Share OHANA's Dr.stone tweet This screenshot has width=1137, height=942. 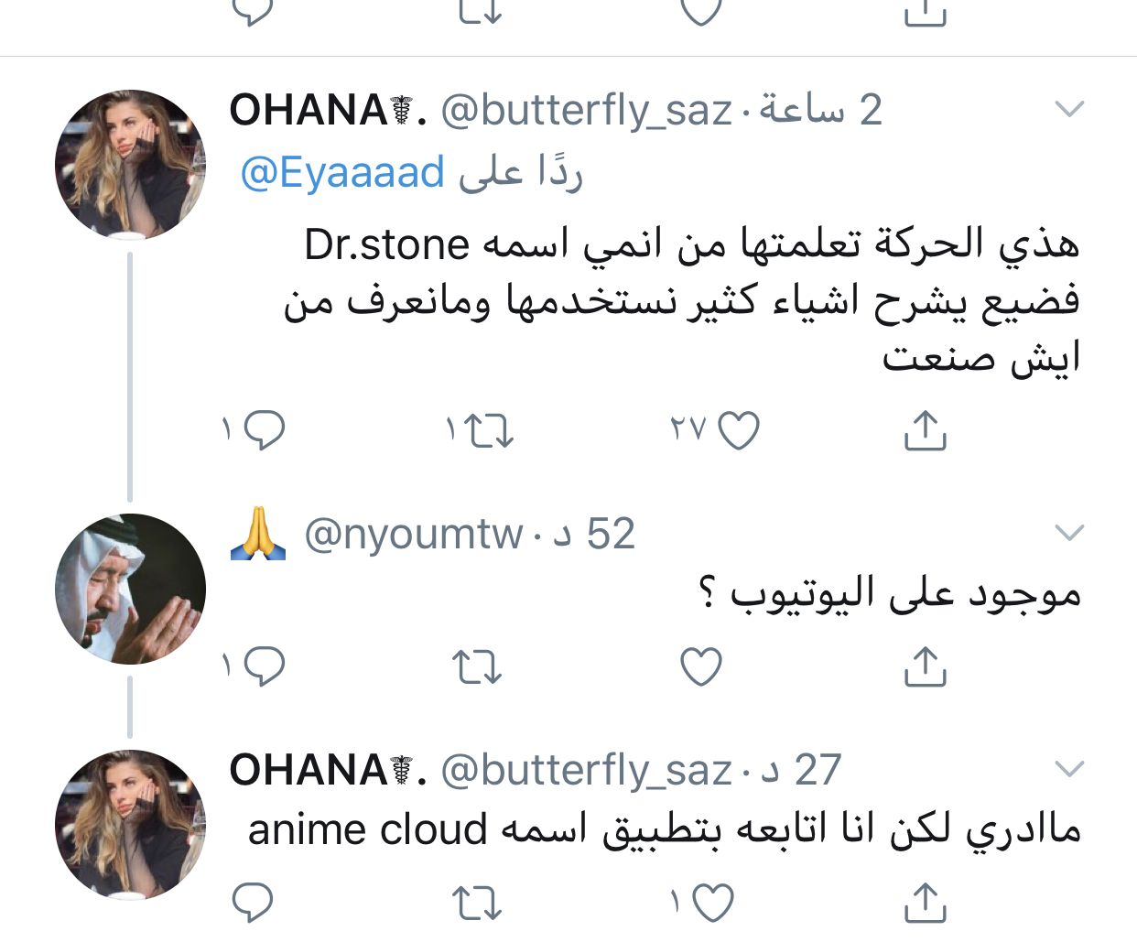925,430
